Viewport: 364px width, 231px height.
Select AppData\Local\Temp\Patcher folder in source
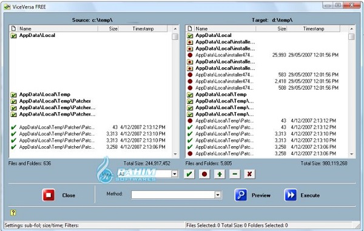pos(55,101)
